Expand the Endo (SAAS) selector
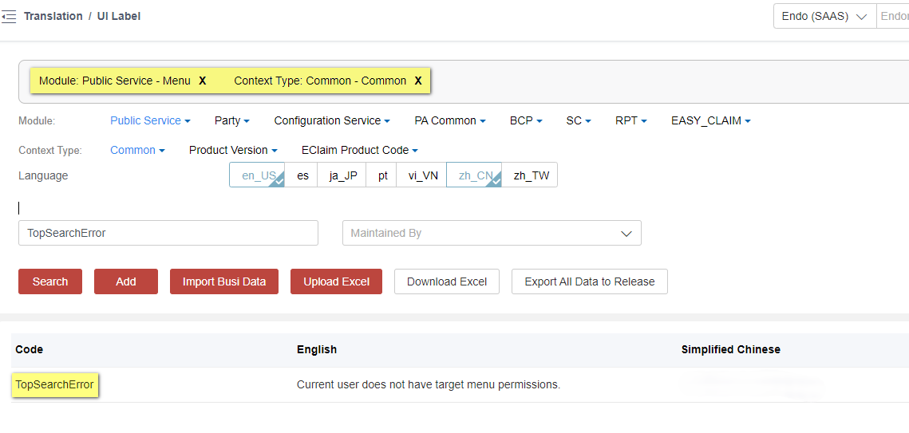 (824, 16)
